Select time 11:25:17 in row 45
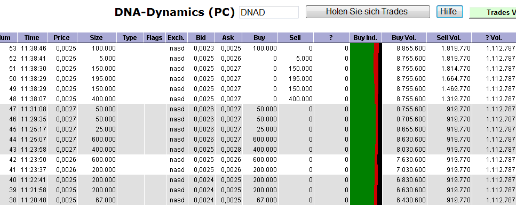 coord(34,129)
